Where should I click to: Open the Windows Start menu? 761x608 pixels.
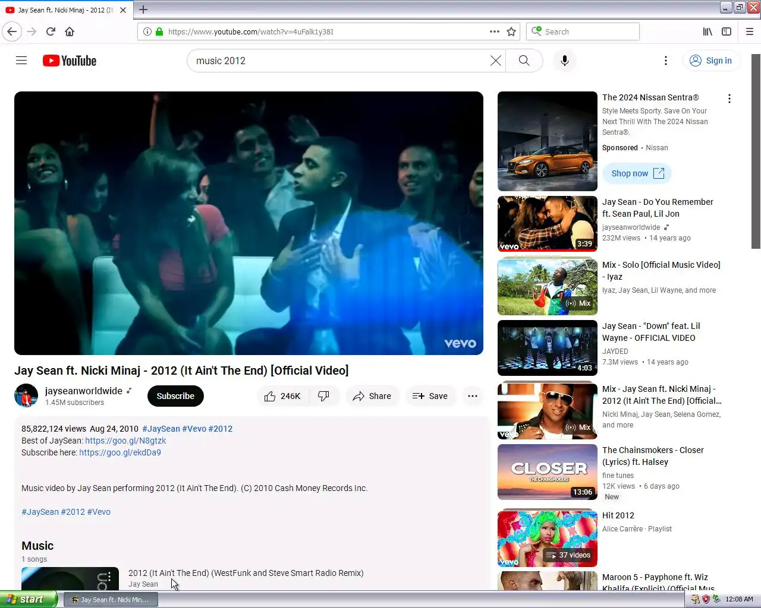tap(29, 599)
